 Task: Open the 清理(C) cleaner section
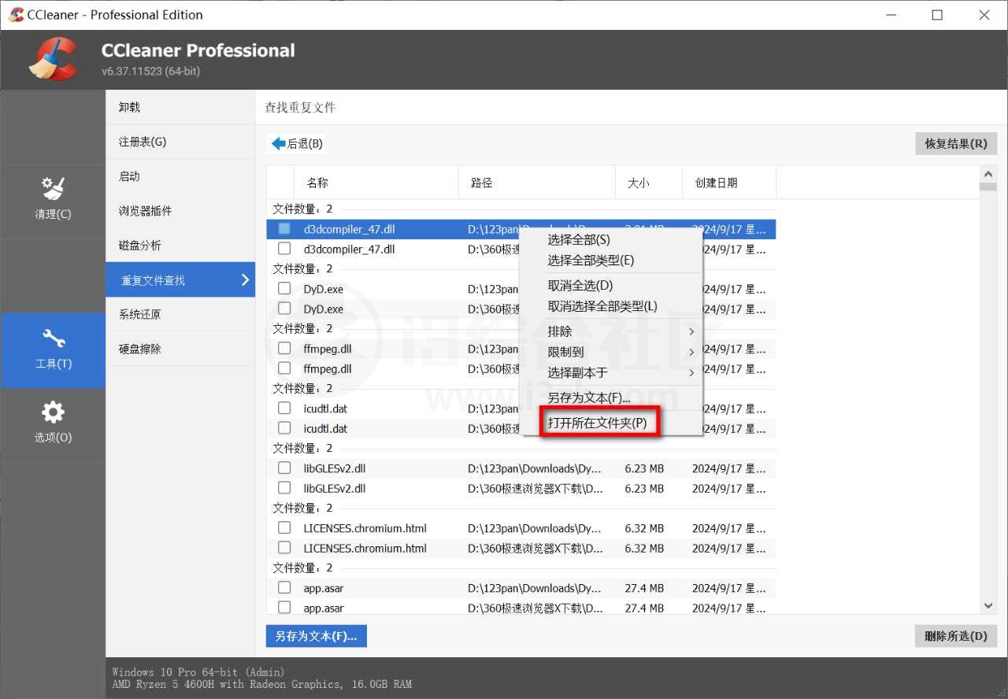pyautogui.click(x=53, y=200)
